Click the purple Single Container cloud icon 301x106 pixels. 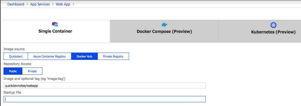click(55, 24)
